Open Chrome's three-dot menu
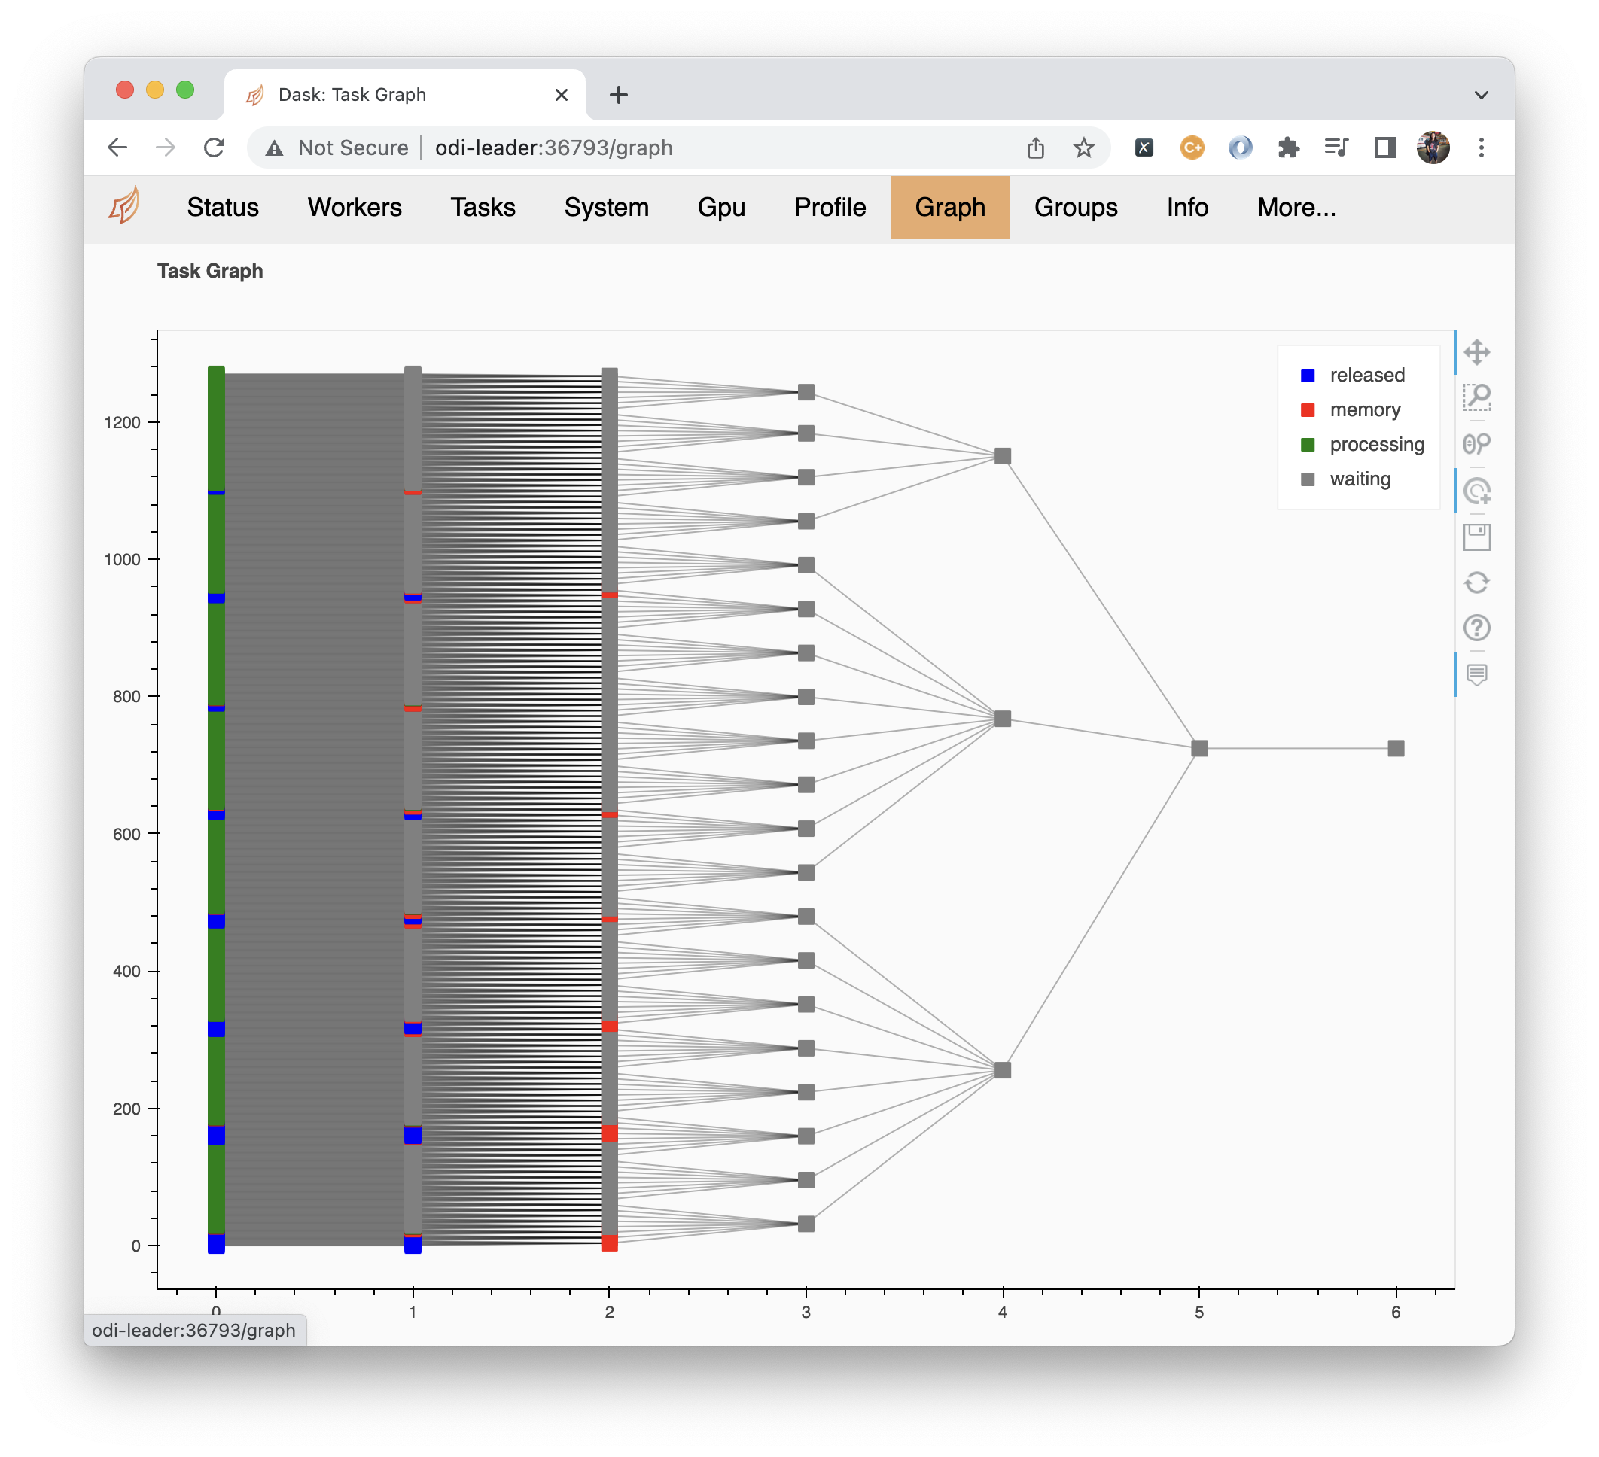 (1480, 148)
